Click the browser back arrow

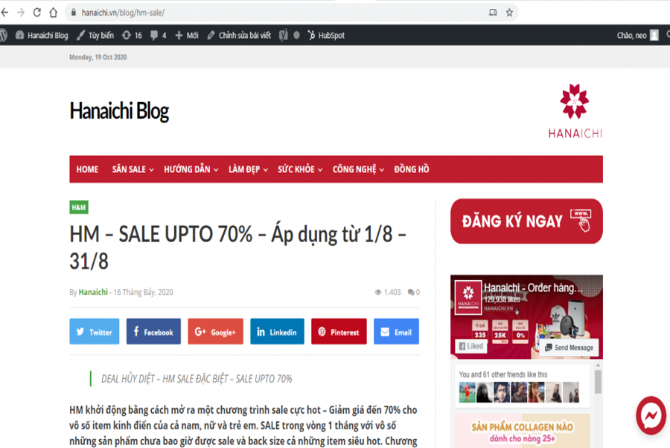tap(4, 13)
